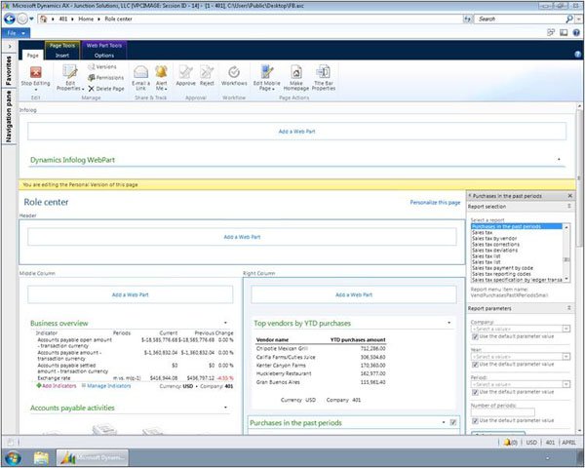The height and width of the screenshot is (468, 585).
Task: Open the Period value dropdown
Action: point(565,384)
